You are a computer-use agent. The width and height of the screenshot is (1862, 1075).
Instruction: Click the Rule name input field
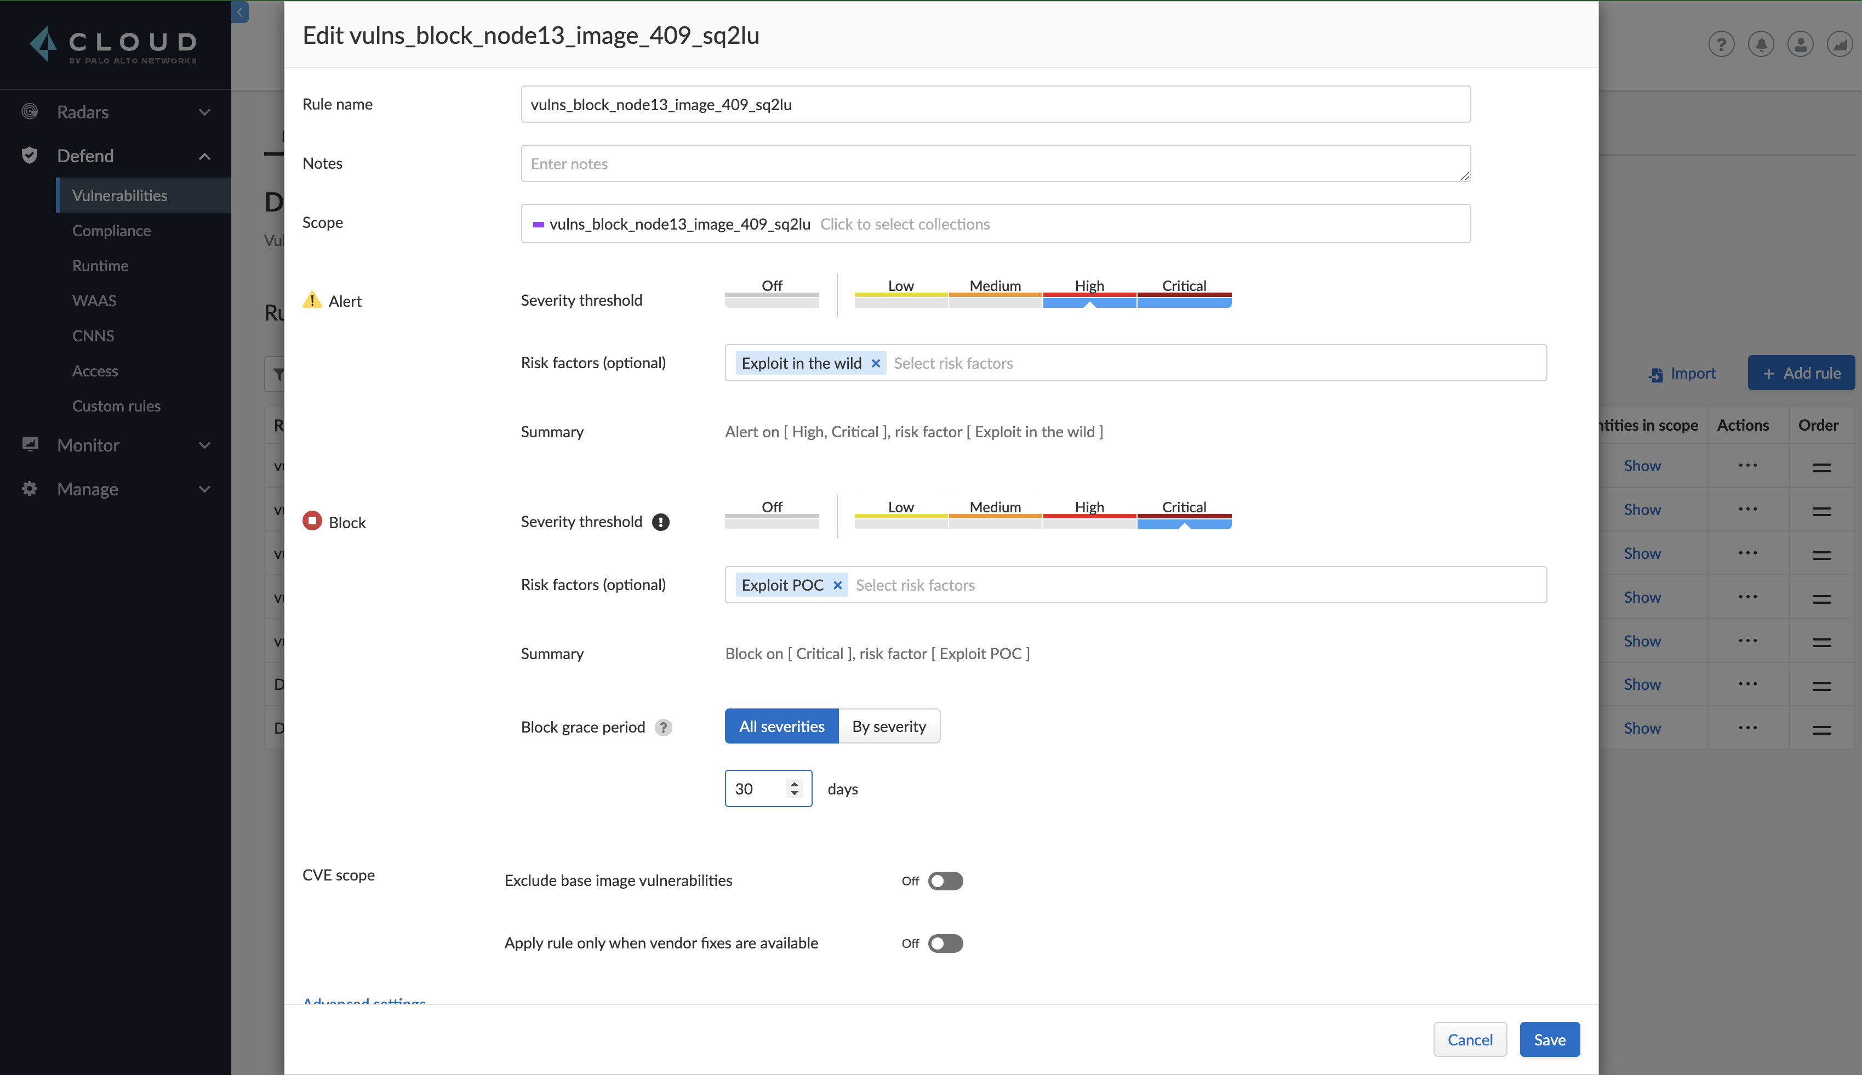point(995,104)
